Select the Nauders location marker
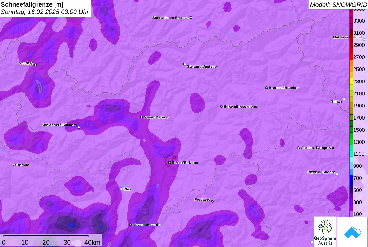The image size is (368, 247). click(35, 65)
